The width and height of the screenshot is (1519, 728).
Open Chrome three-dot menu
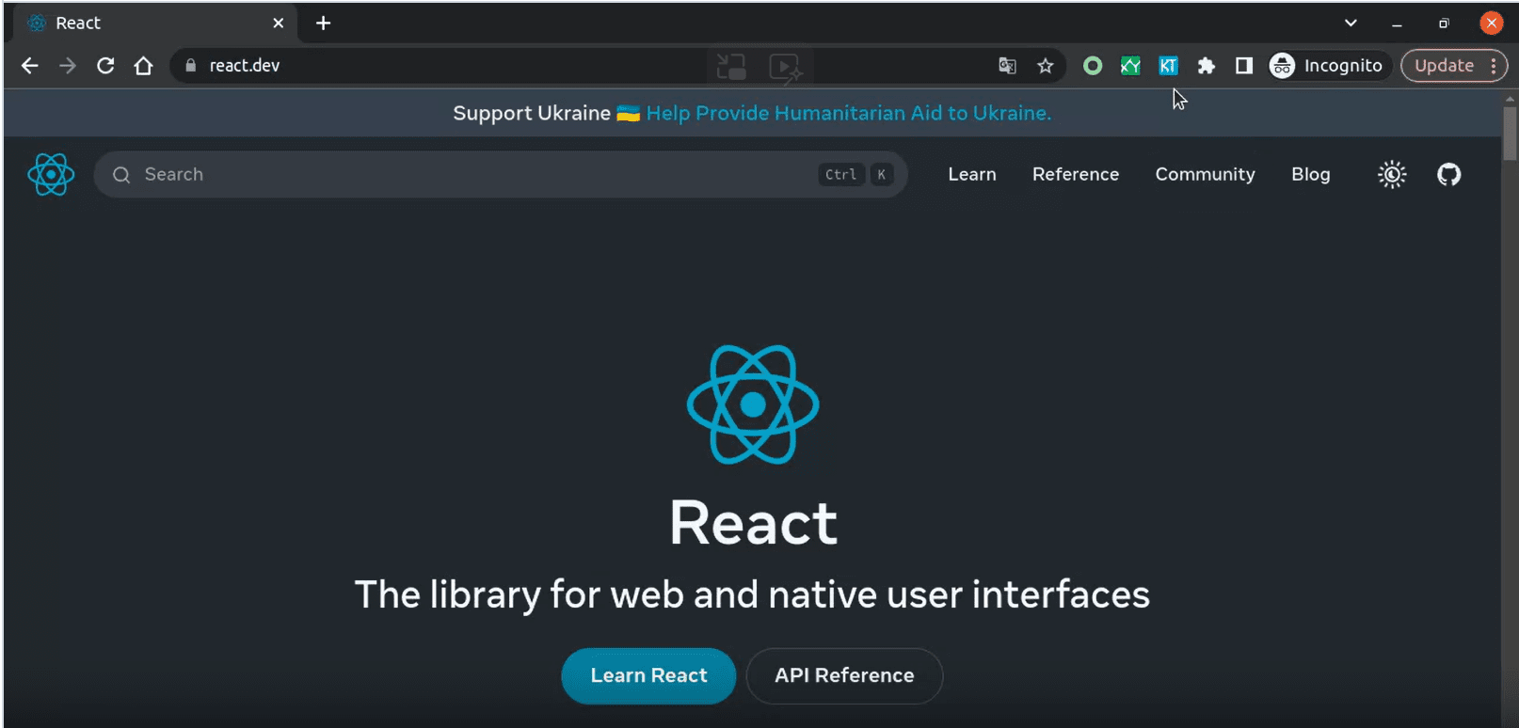(1494, 66)
